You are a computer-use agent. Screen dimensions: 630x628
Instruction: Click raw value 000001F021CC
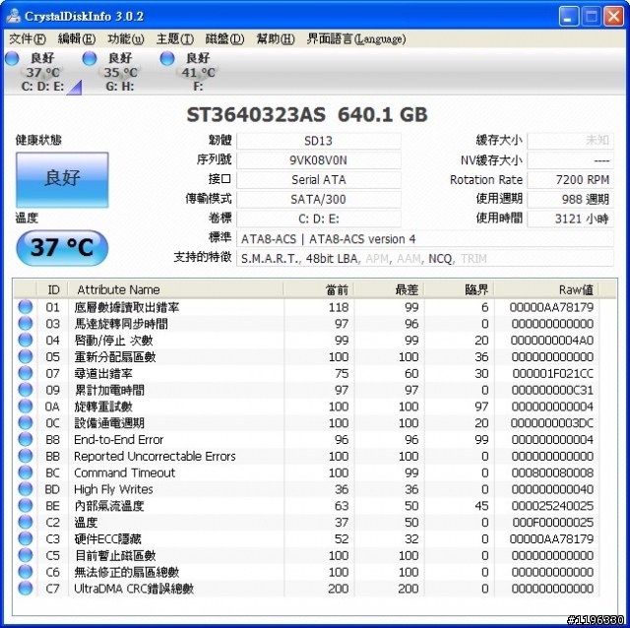click(553, 373)
